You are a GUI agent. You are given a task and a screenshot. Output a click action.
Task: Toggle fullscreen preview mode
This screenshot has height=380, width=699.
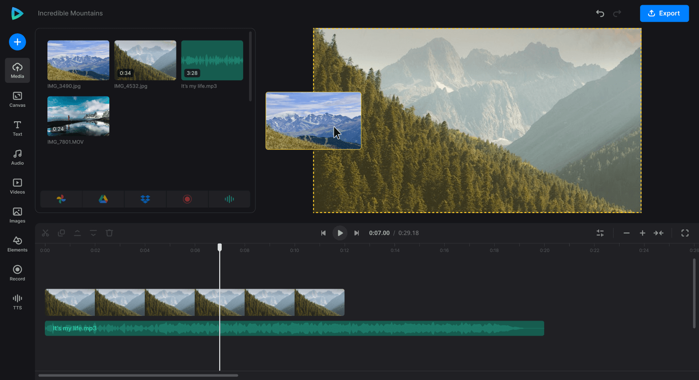pos(685,233)
